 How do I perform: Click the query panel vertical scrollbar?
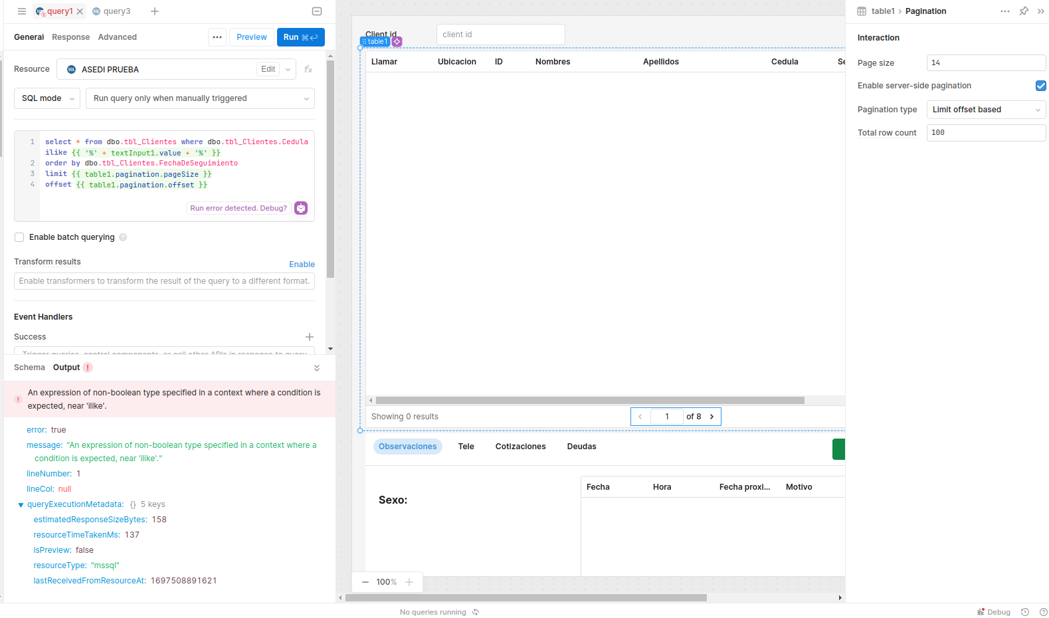(x=330, y=169)
